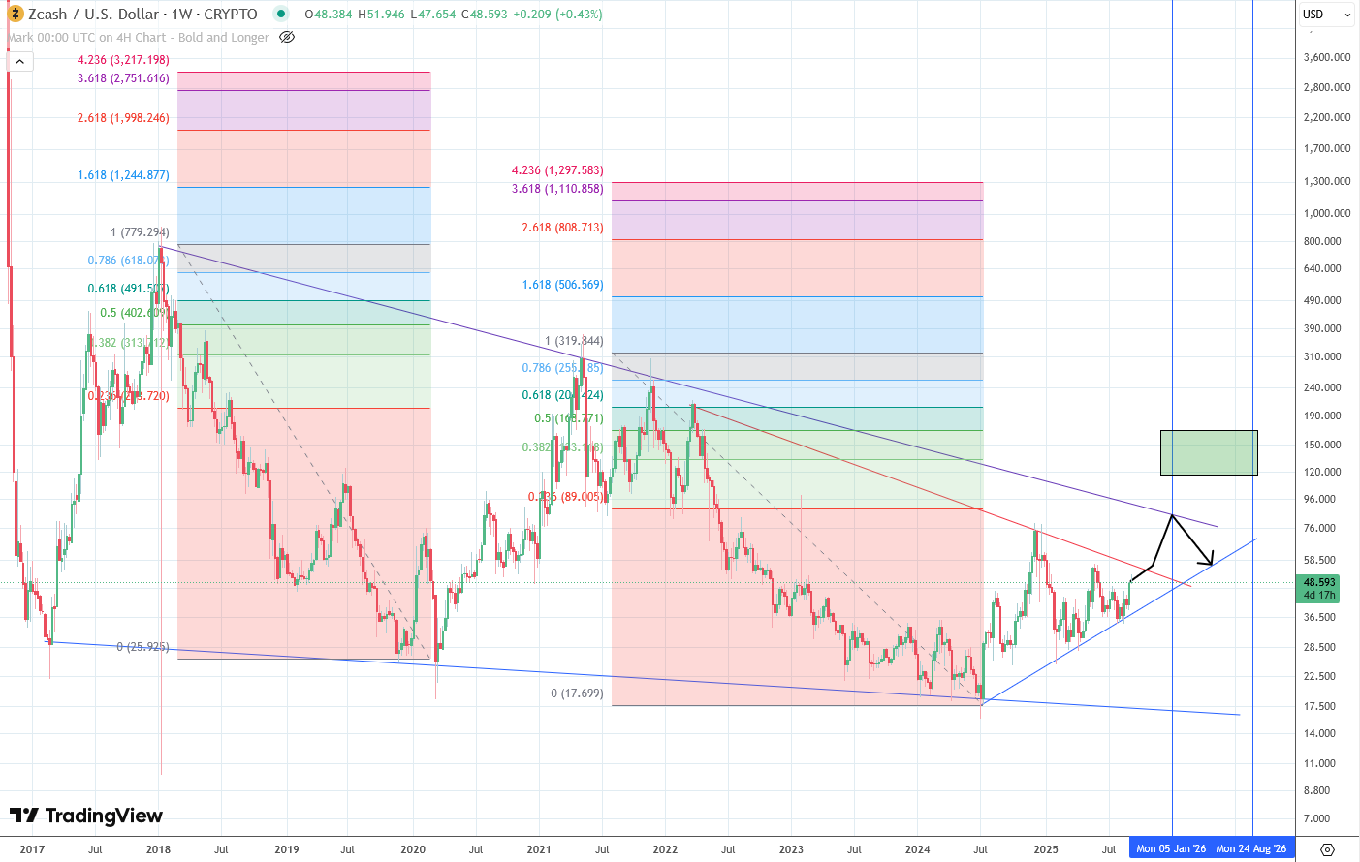This screenshot has height=862, width=1360.
Task: Click the 2019 year label on time axis
Action: tap(286, 849)
